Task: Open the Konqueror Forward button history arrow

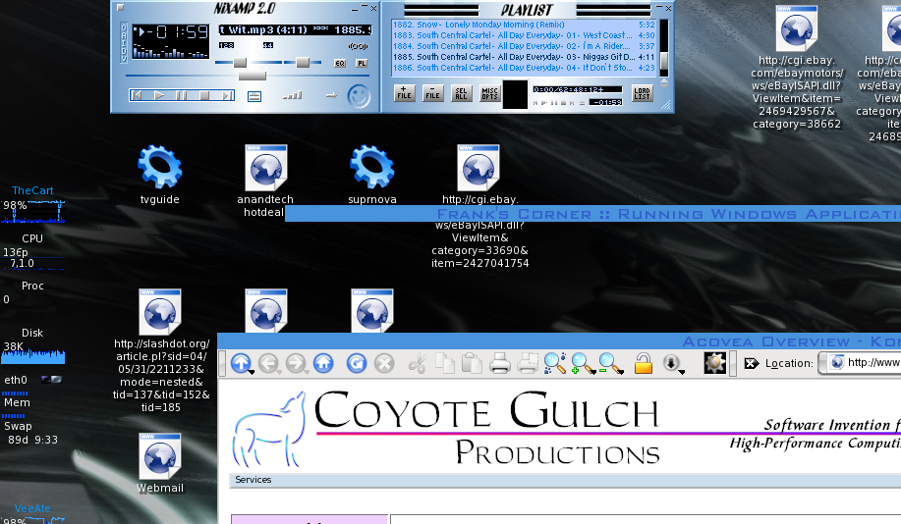Action: [x=307, y=373]
